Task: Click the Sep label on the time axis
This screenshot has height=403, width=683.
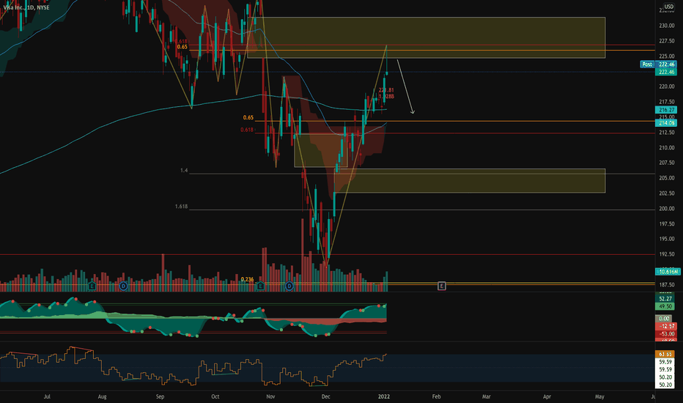Action: pyautogui.click(x=160, y=396)
